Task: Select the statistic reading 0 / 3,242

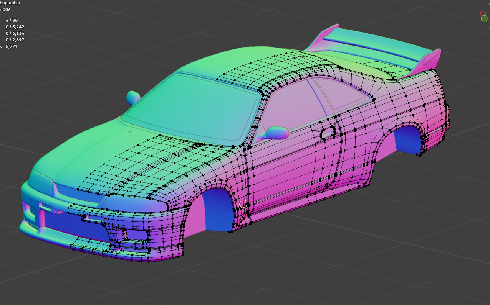Action: [15, 27]
